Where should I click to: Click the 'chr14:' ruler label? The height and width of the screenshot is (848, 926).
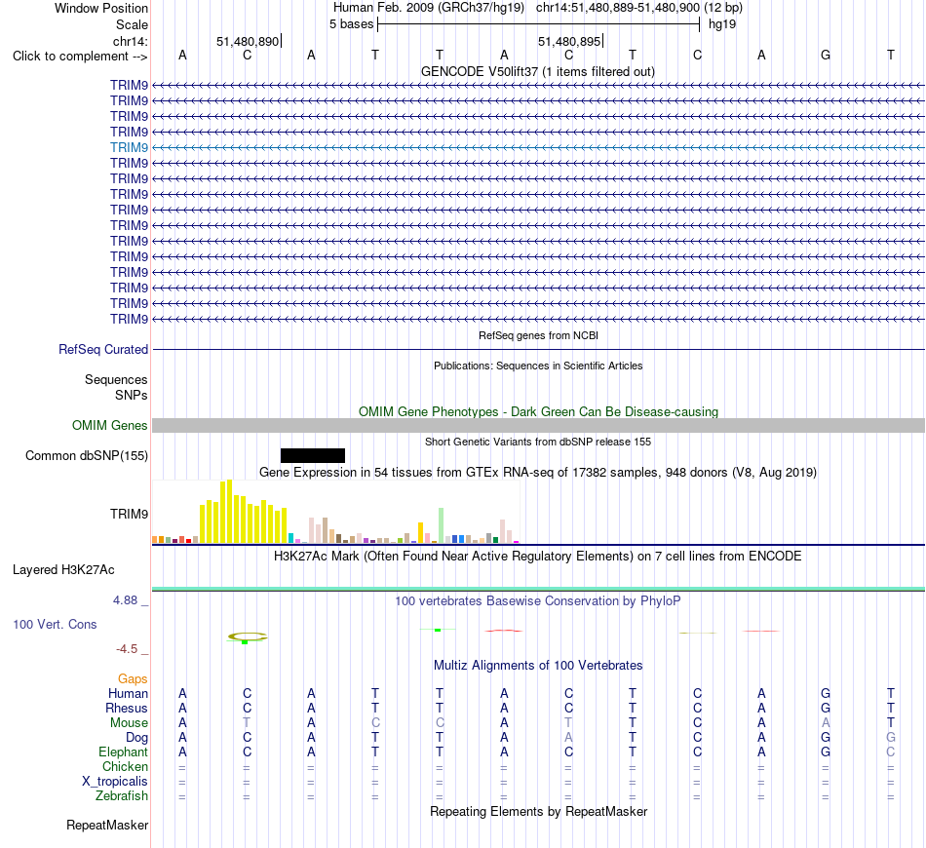point(130,41)
